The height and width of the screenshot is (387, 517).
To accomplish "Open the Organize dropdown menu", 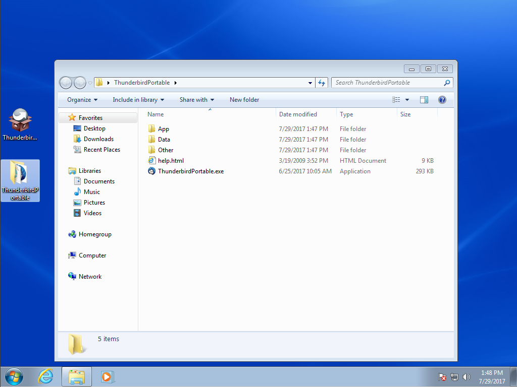I will pyautogui.click(x=82, y=100).
